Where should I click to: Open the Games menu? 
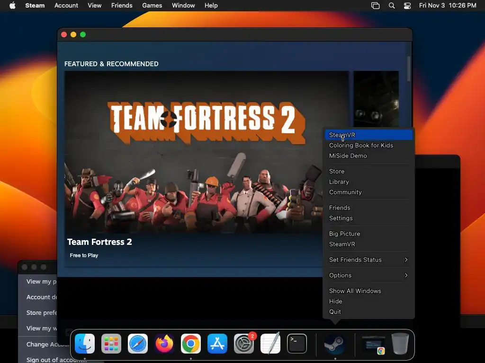coord(152,5)
